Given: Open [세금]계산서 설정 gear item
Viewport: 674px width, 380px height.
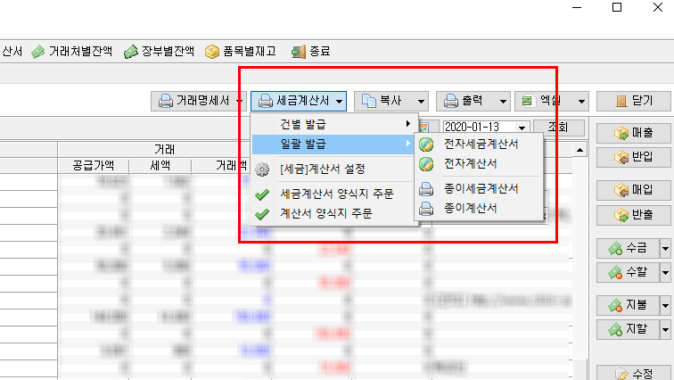Looking at the screenshot, I should point(321,169).
